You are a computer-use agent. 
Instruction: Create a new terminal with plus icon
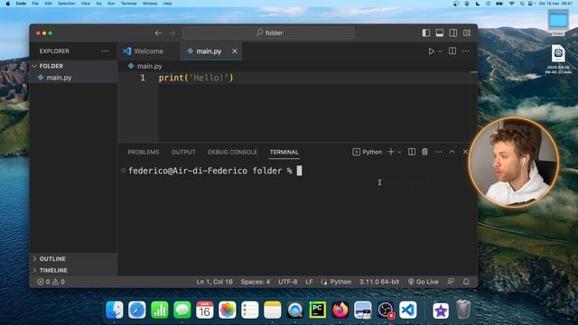click(x=391, y=152)
